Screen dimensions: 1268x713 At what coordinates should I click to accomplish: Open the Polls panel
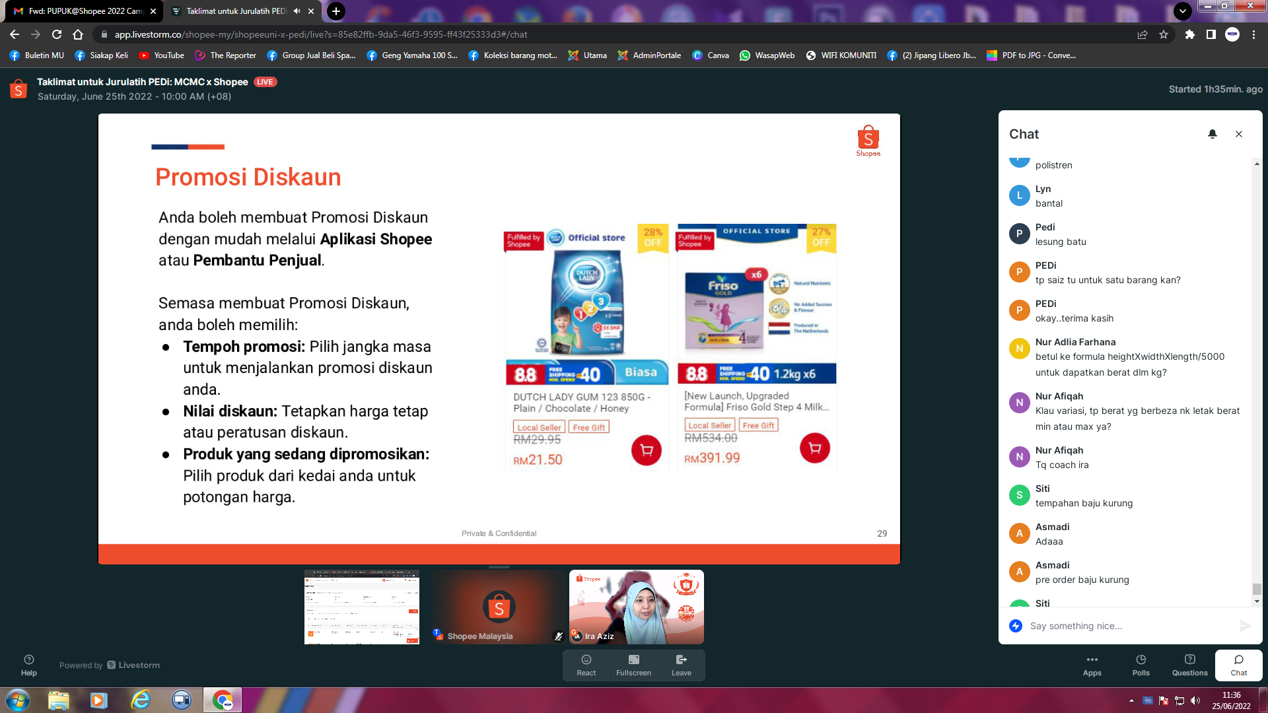tap(1141, 665)
